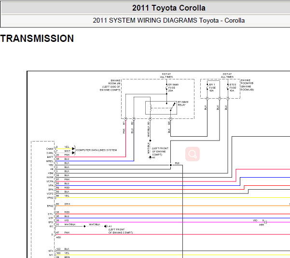Click the "CANH" terminal label
290x258 pixels.
coord(50,149)
